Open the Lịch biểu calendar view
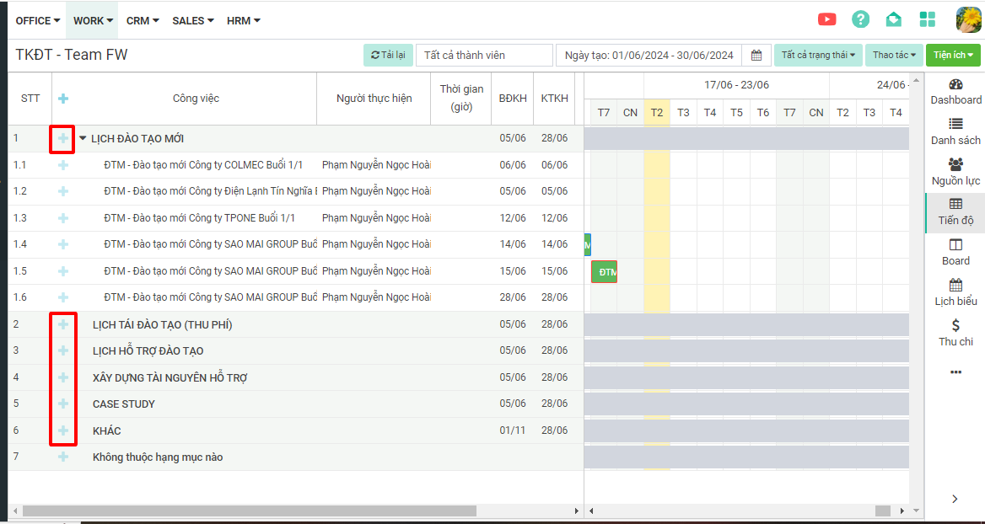 point(955,292)
